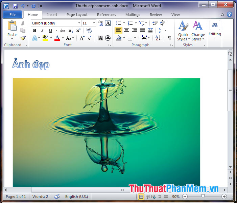Viewport: 237px width, 203px height.
Task: Click the Shrink Font icon
Action: click(90, 38)
